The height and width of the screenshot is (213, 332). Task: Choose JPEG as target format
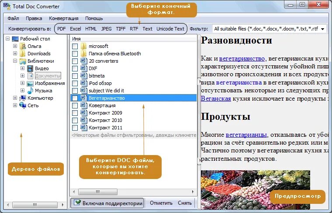point(106,29)
